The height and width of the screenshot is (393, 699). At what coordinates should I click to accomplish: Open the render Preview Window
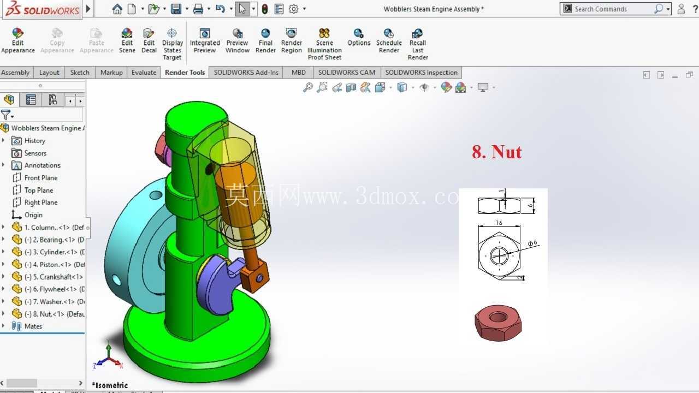[x=238, y=41]
